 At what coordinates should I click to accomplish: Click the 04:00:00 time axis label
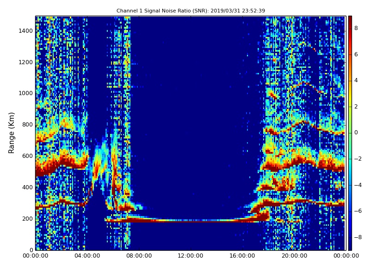(x=87, y=256)
